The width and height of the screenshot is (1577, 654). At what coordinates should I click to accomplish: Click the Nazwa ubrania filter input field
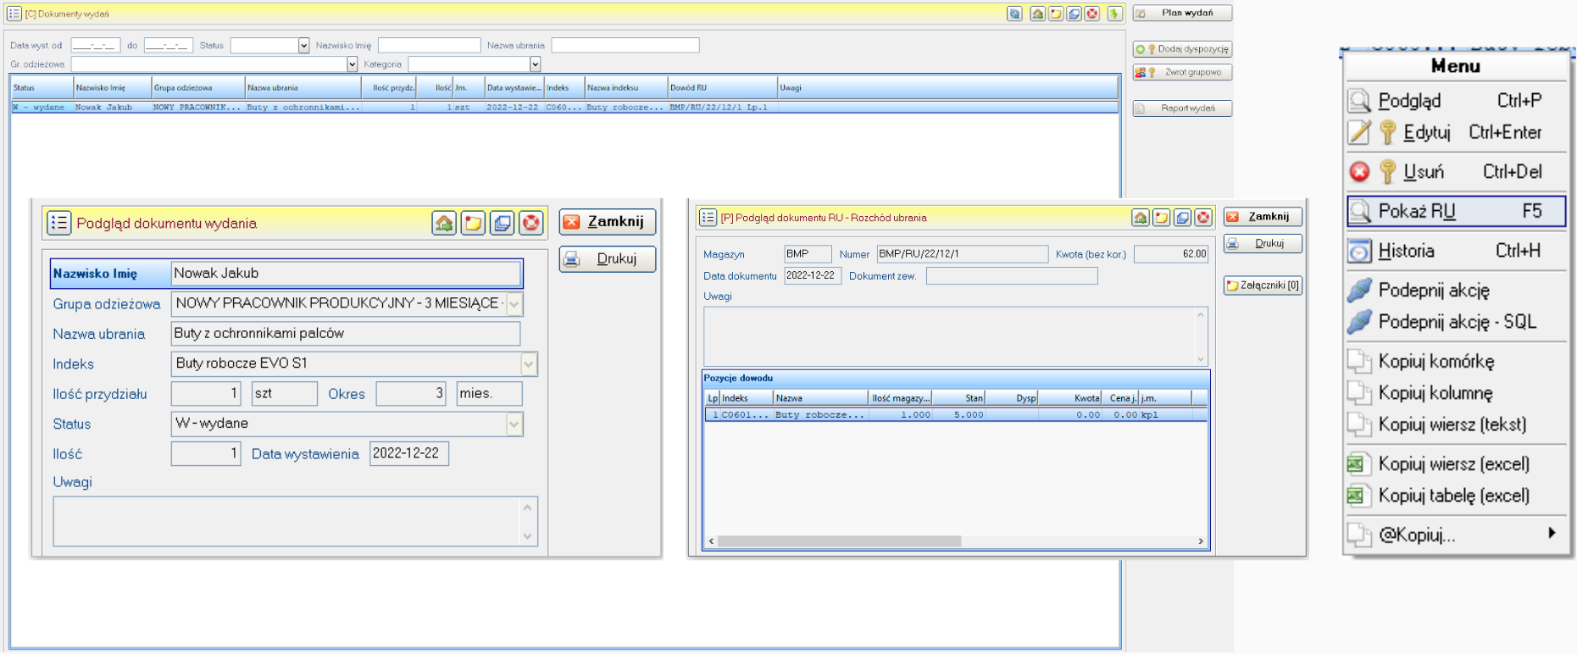625,46
